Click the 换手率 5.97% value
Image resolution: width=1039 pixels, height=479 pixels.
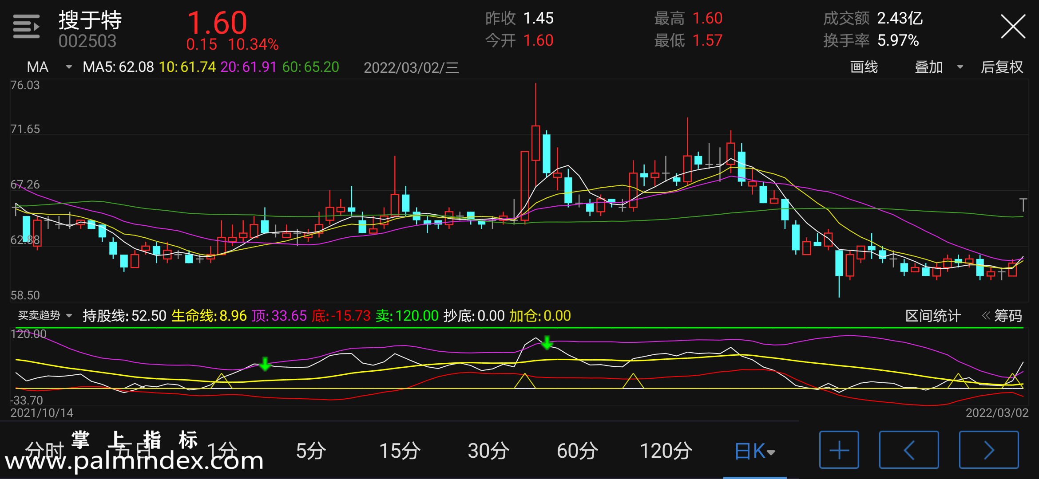click(871, 40)
